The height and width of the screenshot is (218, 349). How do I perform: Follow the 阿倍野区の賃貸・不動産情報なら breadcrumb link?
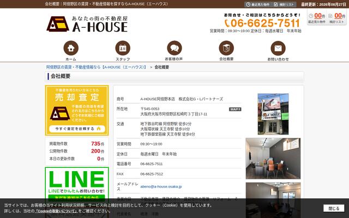[x=97, y=67]
